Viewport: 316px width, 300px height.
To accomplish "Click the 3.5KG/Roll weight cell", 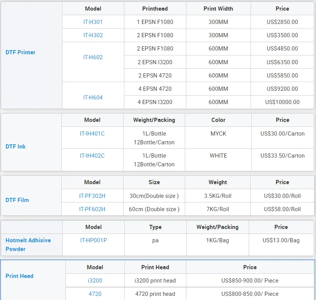I will (x=218, y=196).
